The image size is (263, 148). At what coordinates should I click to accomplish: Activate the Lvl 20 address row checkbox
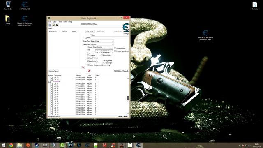51,79
